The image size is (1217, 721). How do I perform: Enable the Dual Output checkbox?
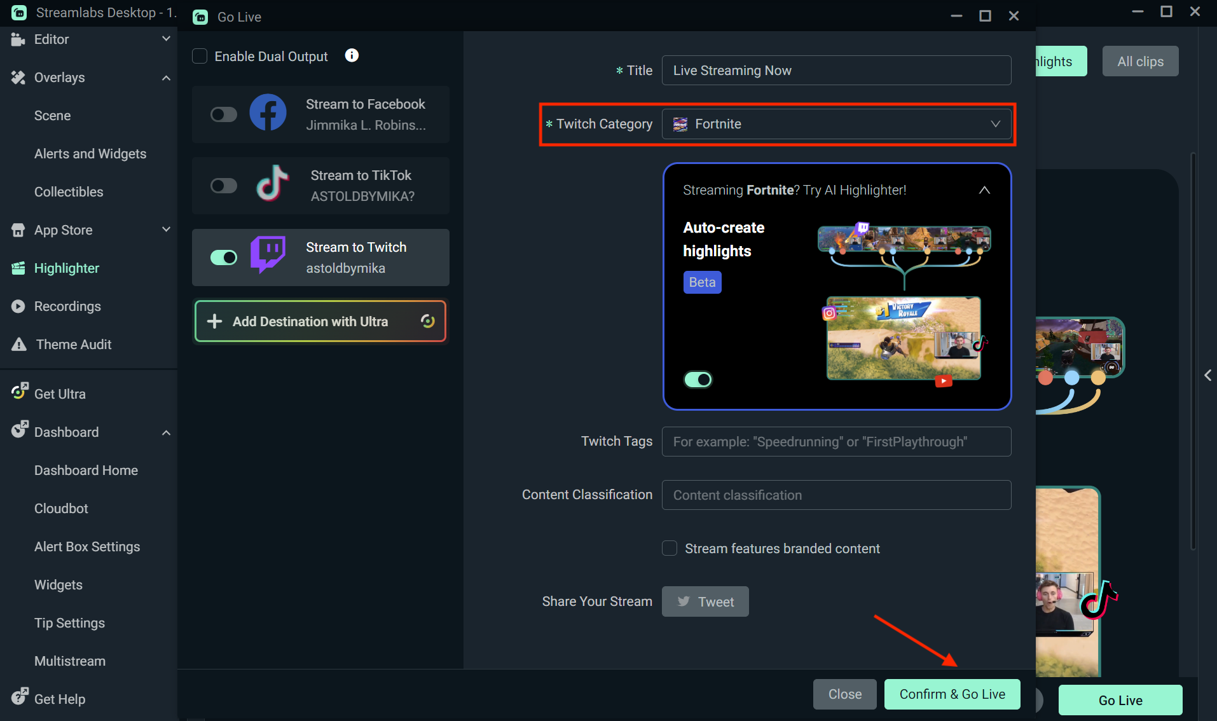coord(199,56)
